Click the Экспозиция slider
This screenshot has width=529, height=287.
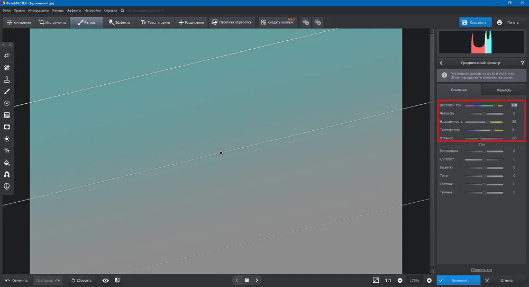[484, 151]
